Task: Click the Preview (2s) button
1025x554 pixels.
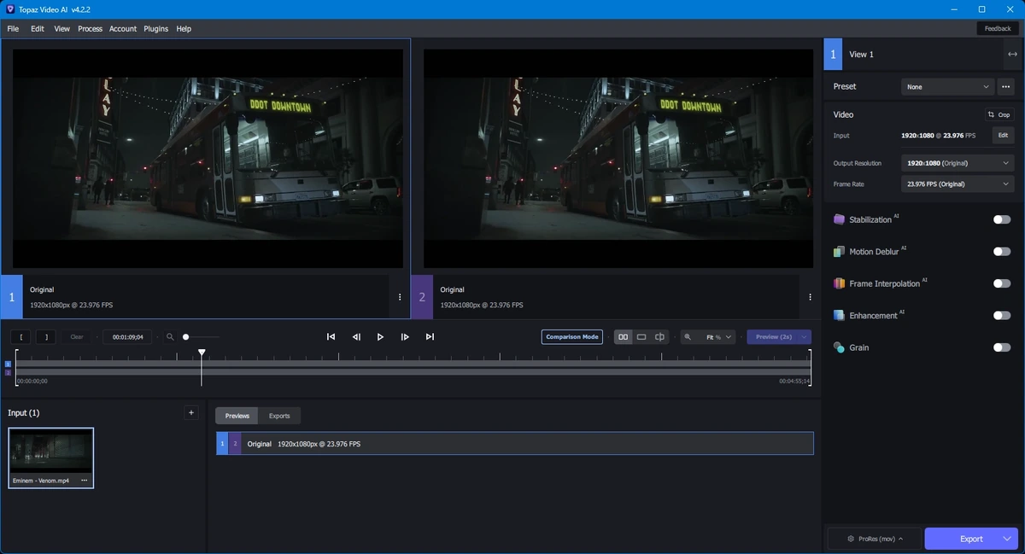Action: (x=773, y=337)
